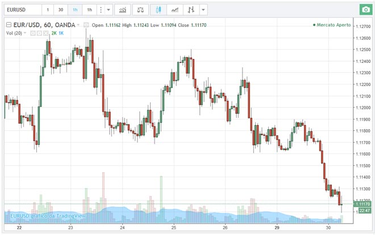Toggle the Vol indicator visibility icon
Image resolution: width=375 pixels, height=235 pixels.
[33, 33]
